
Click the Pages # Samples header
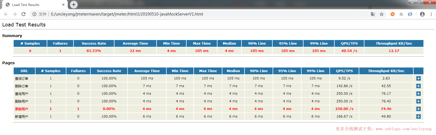51,71
